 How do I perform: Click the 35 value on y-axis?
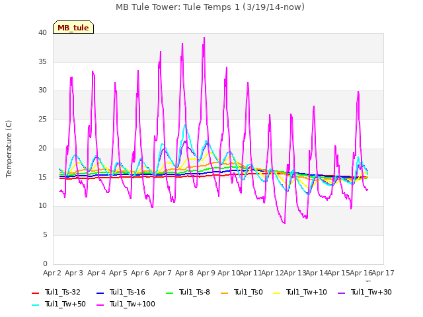coord(42,61)
